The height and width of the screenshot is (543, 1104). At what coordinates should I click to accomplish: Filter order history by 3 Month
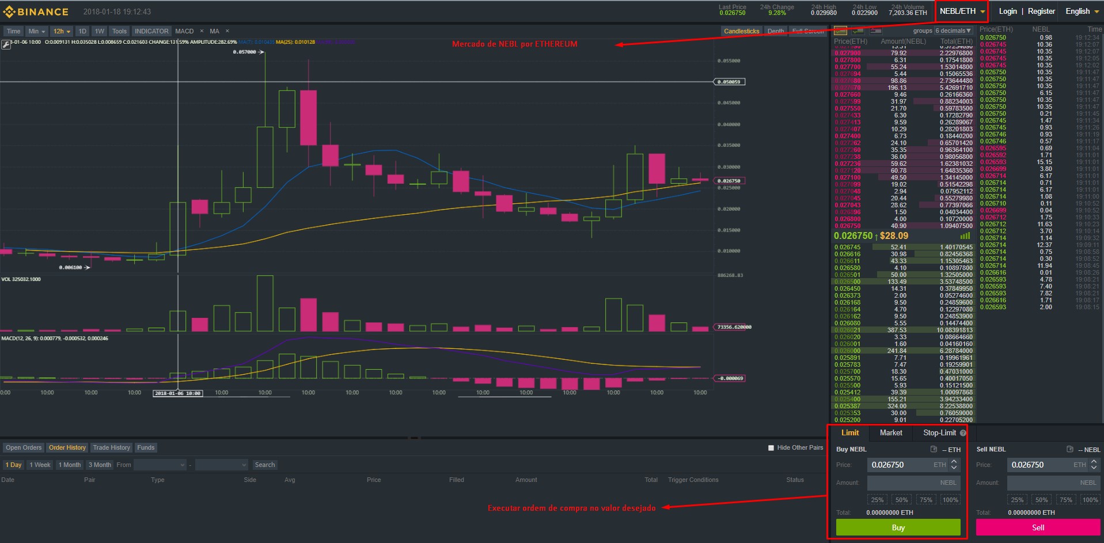(x=100, y=465)
